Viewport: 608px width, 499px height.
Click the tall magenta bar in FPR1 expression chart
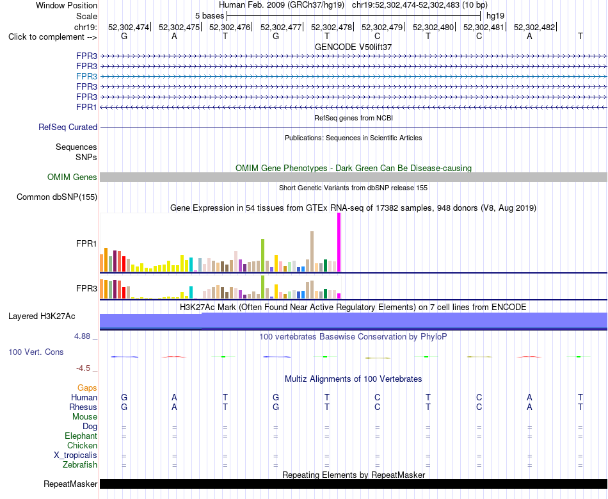pyautogui.click(x=339, y=242)
